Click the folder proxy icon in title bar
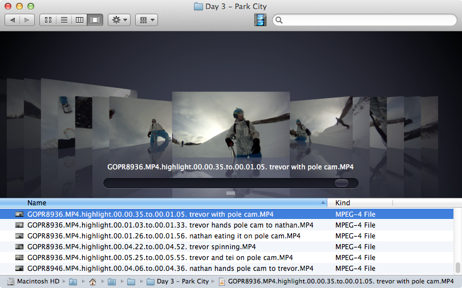 tap(198, 6)
